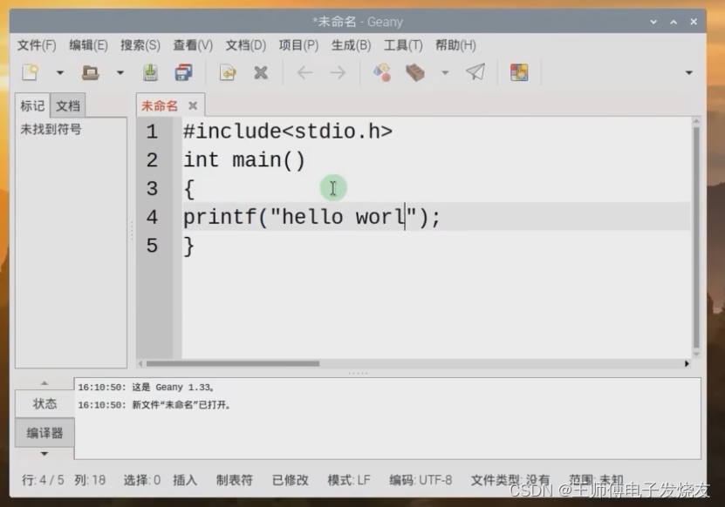Viewport: 725px width, 507px height.
Task: Compile the code using the Compile icon
Action: [x=381, y=72]
